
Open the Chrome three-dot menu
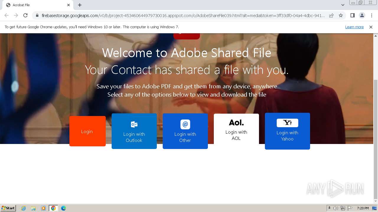pyautogui.click(x=372, y=15)
